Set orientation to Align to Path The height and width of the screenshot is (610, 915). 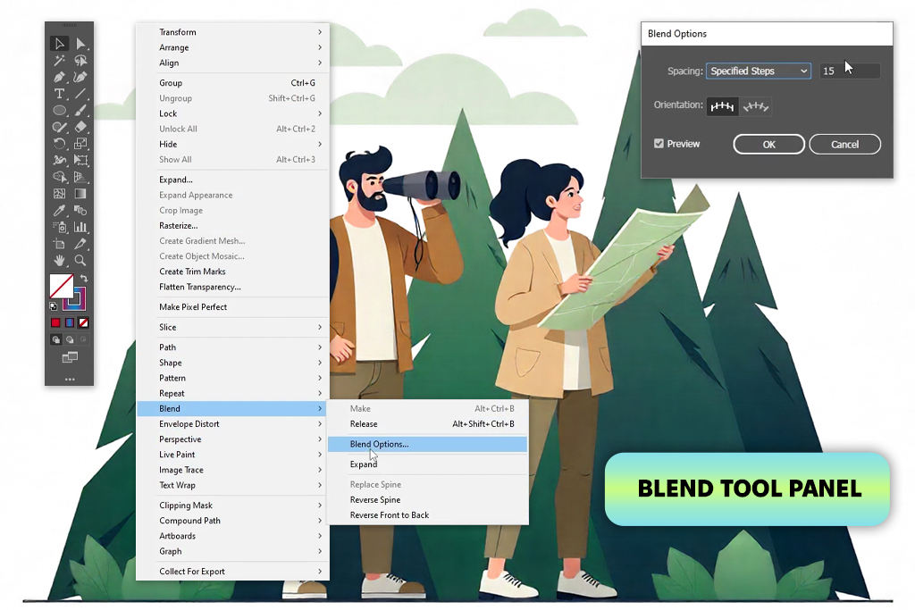pyautogui.click(x=756, y=106)
